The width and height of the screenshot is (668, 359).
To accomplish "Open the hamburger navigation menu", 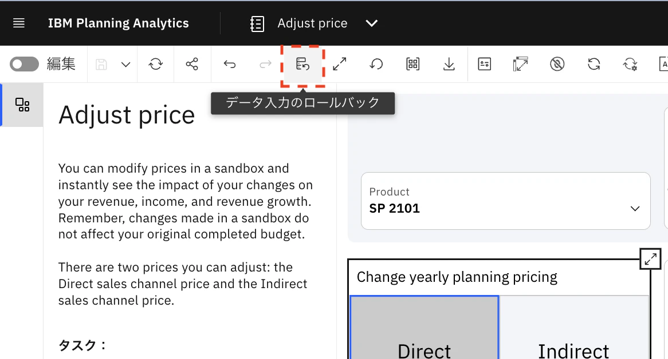I will (19, 23).
